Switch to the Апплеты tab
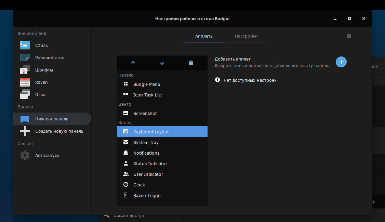This screenshot has width=385, height=222. coord(204,36)
